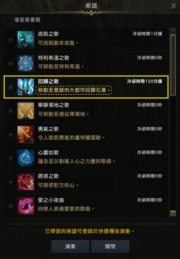The height and width of the screenshot is (259, 180).
Task: Pick the 誘惑之歌 rose icon
Action: point(26,182)
